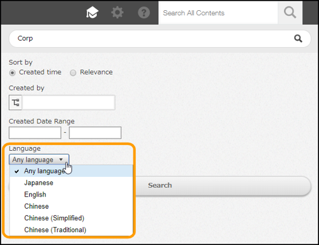
Task: Choose Japanese from the language list
Action: click(71, 183)
